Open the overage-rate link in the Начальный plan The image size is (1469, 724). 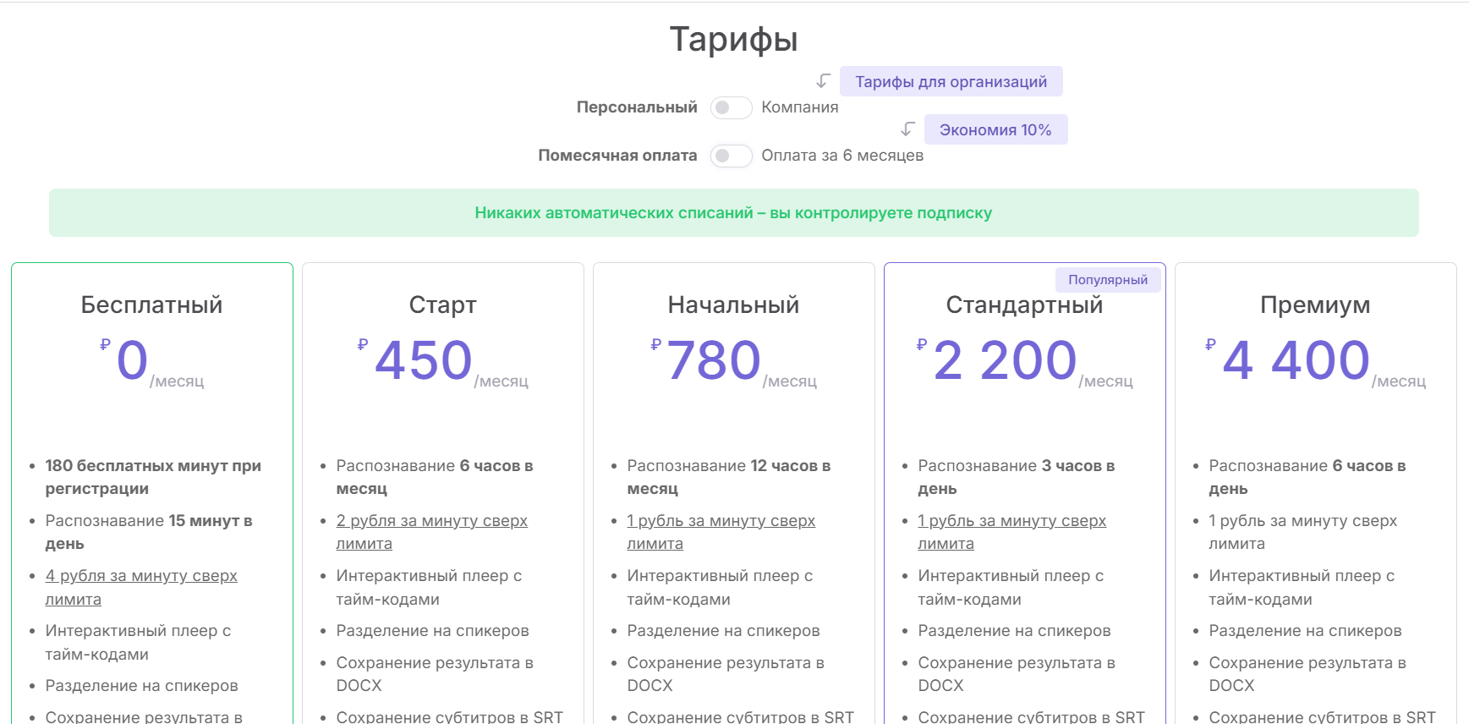(x=721, y=521)
